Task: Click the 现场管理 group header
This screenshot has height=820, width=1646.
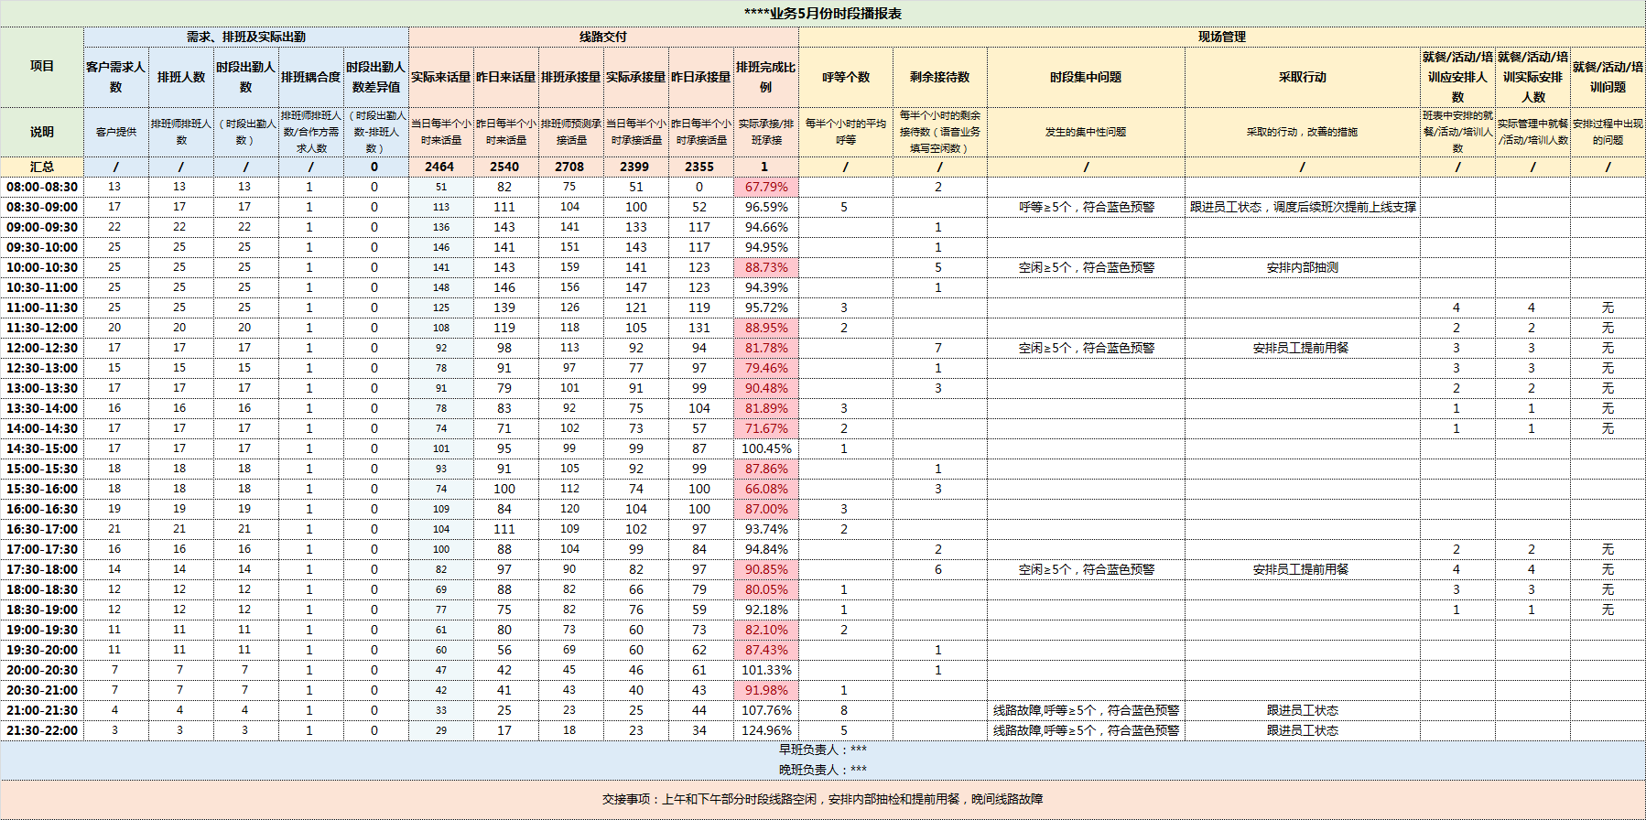Action: 1221,37
